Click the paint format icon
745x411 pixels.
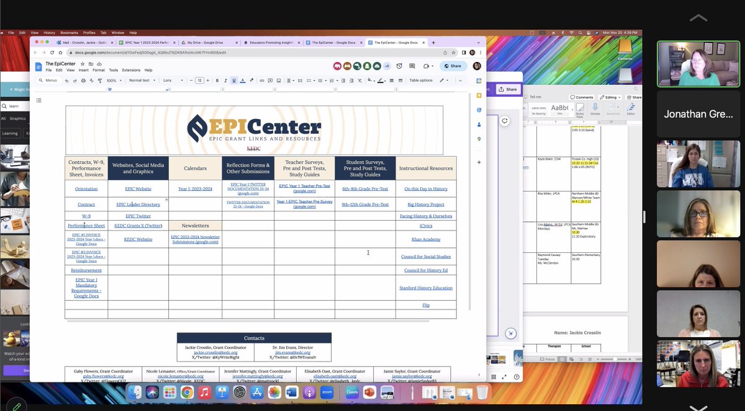[100, 81]
